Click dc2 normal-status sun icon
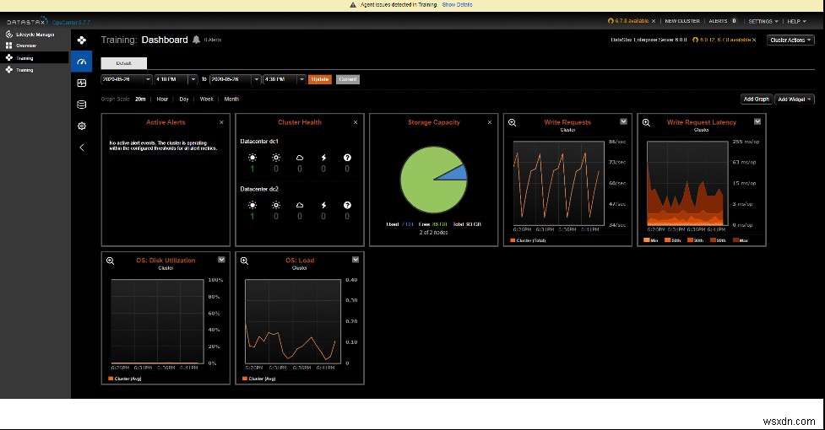 [x=252, y=205]
